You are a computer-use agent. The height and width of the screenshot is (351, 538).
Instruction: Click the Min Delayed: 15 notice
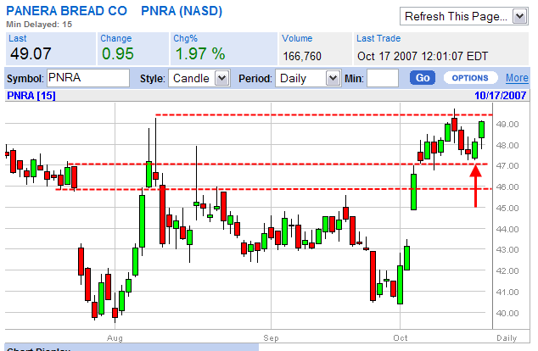click(x=39, y=25)
